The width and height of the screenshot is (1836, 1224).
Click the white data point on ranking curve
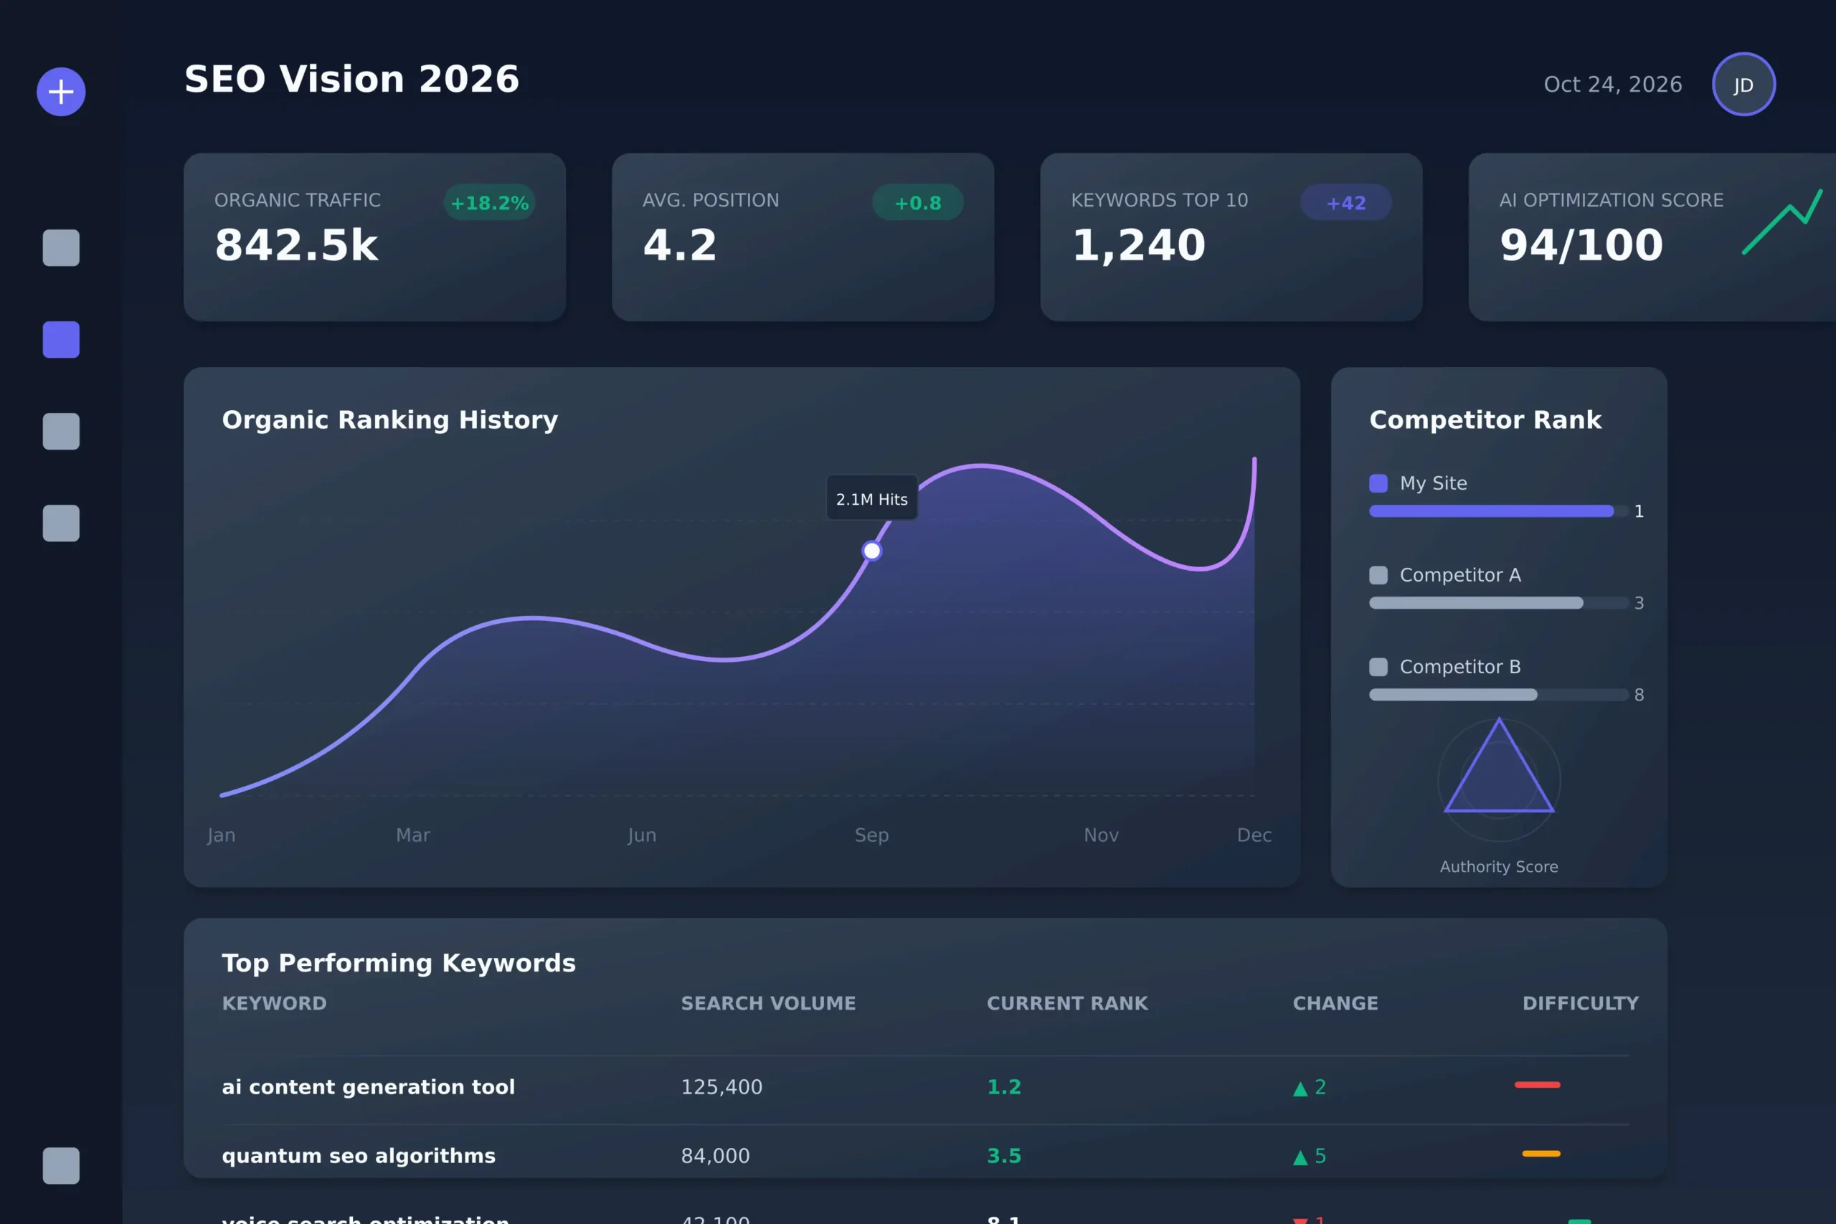tap(872, 551)
